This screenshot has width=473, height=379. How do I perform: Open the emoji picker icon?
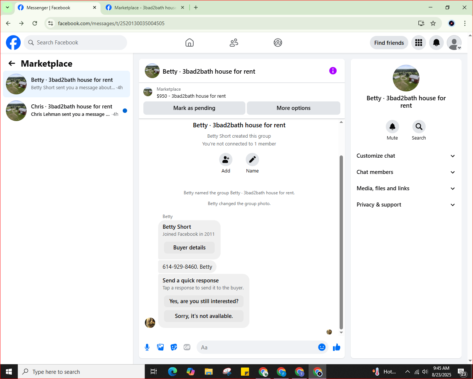[322, 347]
